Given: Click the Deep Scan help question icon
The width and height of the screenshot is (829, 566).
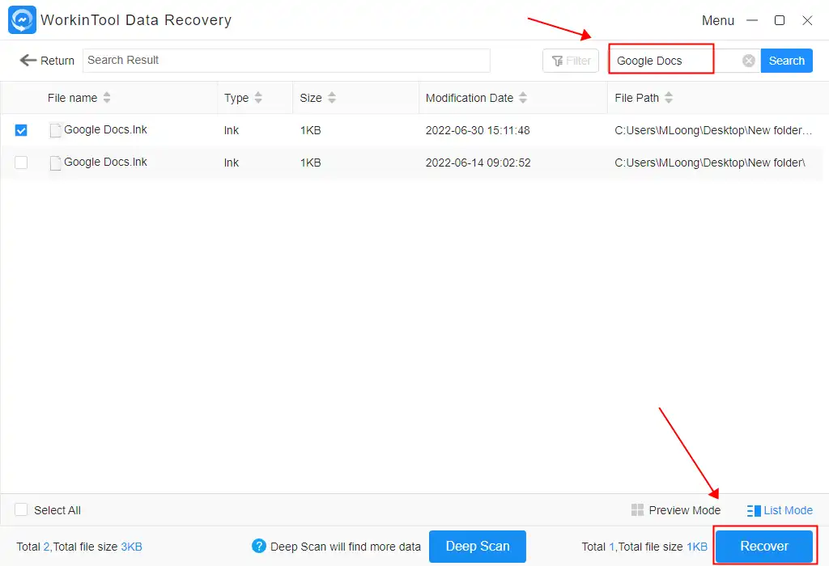Looking at the screenshot, I should (x=259, y=546).
